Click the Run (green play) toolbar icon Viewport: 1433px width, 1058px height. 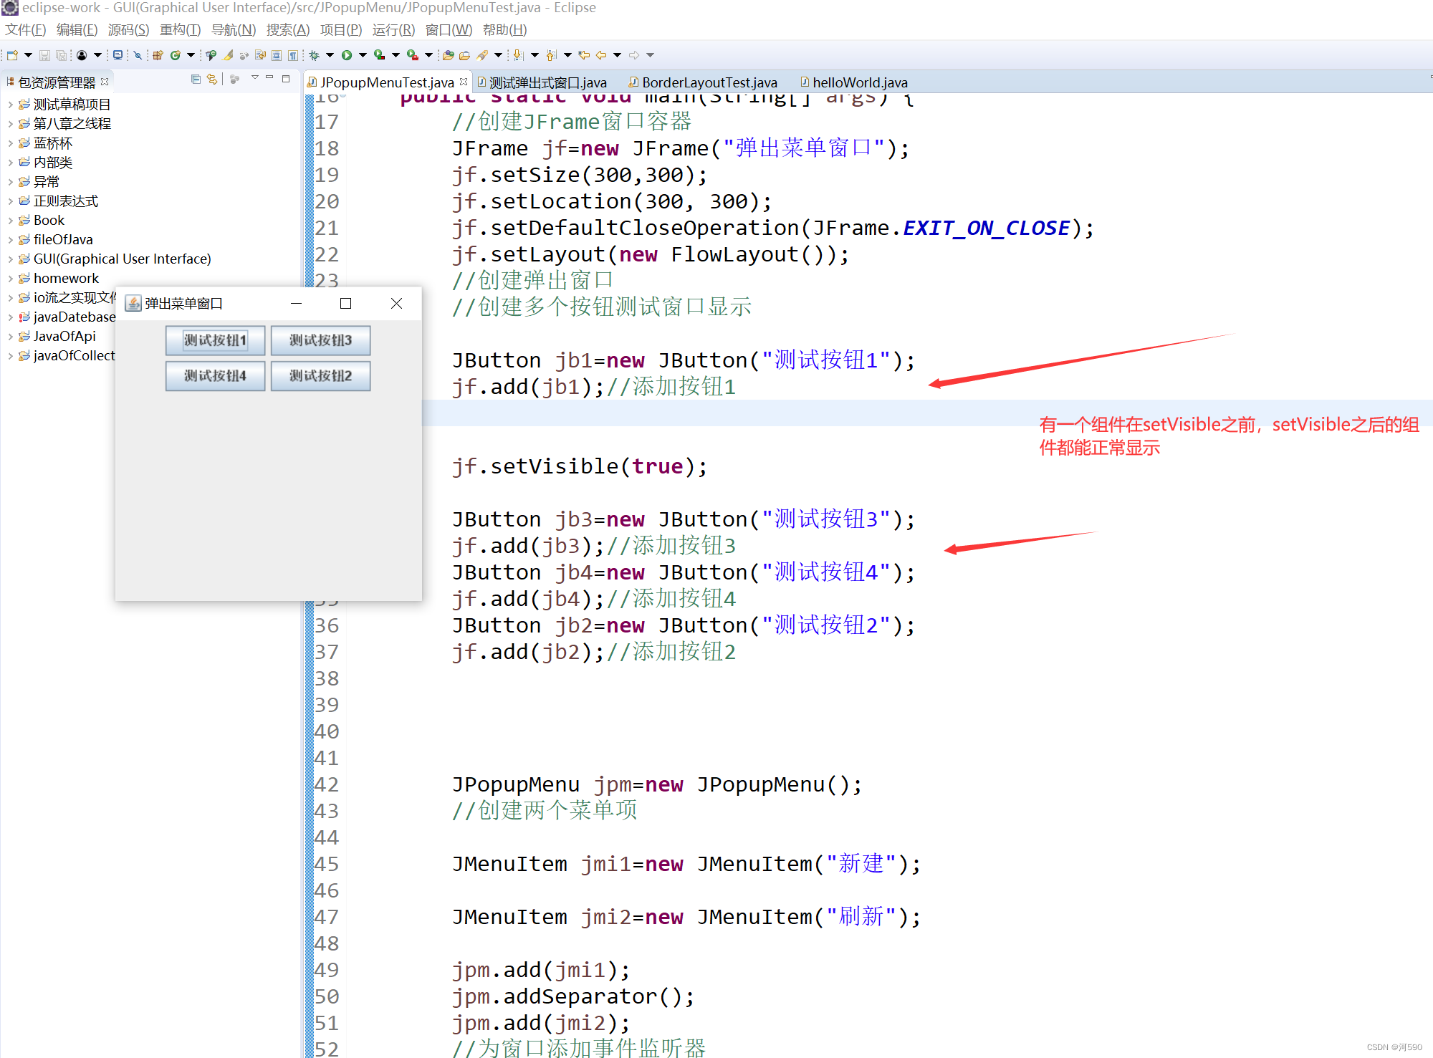(347, 55)
